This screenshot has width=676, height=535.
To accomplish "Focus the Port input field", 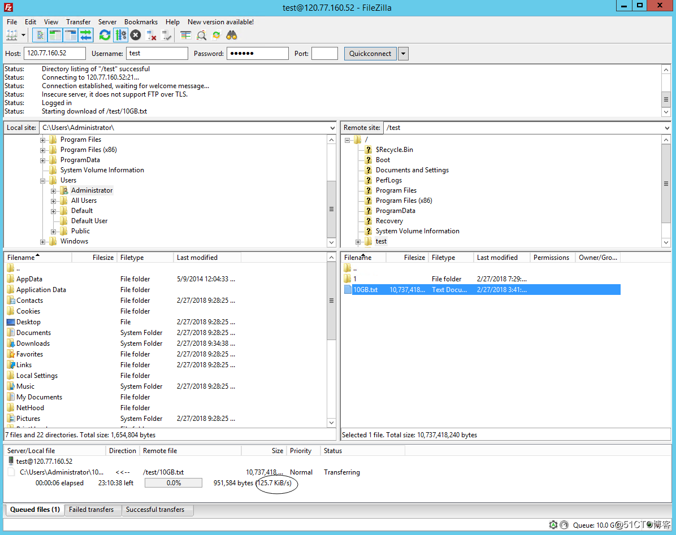I will [x=324, y=54].
